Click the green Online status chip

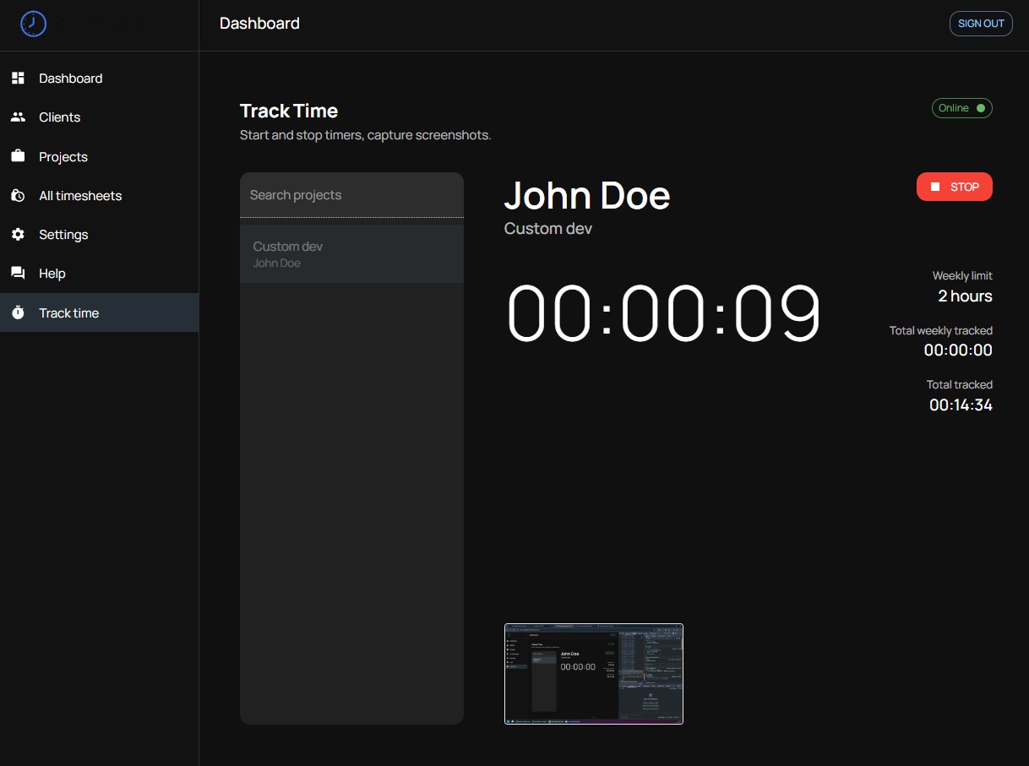click(x=961, y=108)
